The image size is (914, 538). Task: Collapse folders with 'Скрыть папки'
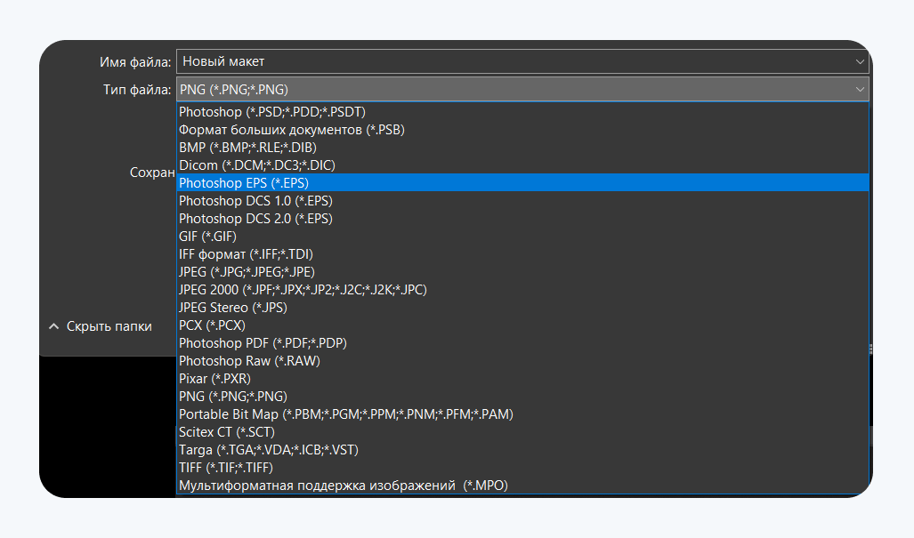click(x=101, y=326)
